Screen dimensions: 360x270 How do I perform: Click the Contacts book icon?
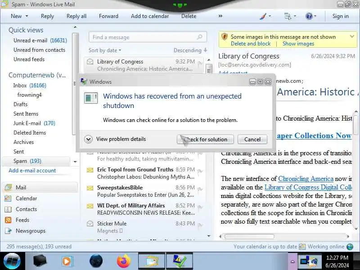(8, 209)
